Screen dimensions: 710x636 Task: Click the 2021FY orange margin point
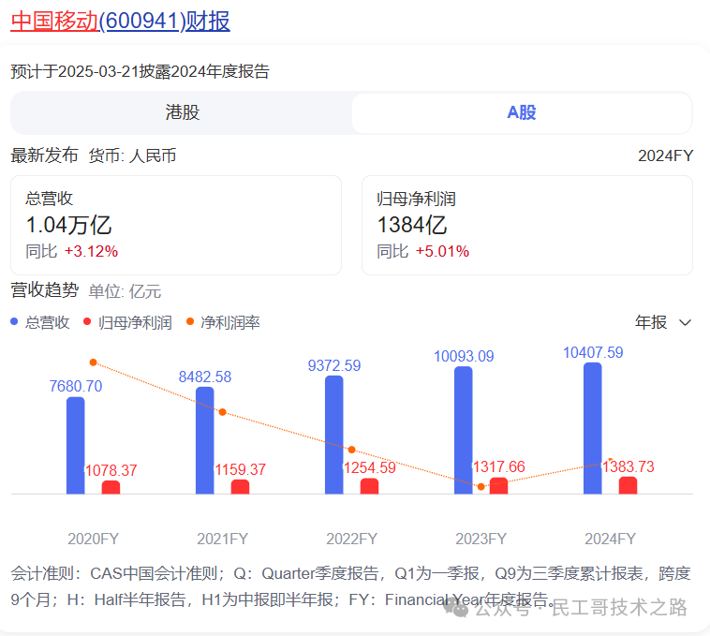click(222, 412)
